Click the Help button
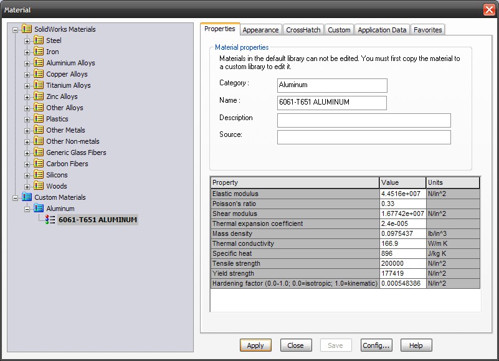The image size is (499, 361). (416, 345)
